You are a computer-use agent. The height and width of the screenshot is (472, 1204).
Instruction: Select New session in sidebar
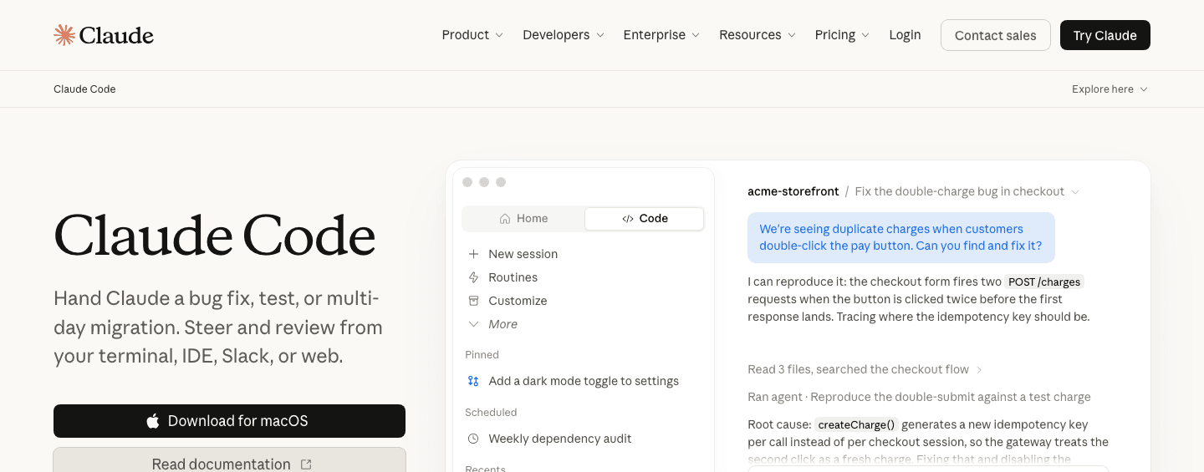(523, 254)
